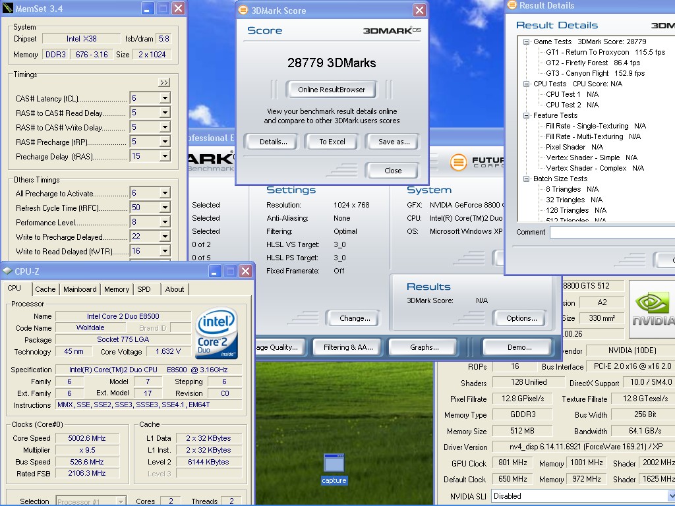Select GT3 - Canyon Flight row
The height and width of the screenshot is (506, 675).
[595, 73]
